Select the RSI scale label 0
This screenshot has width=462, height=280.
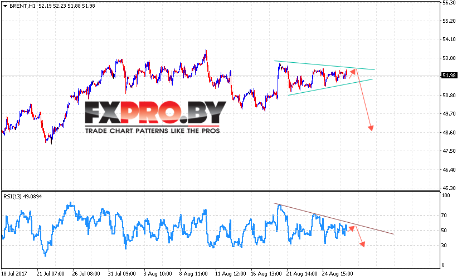(x=442, y=265)
